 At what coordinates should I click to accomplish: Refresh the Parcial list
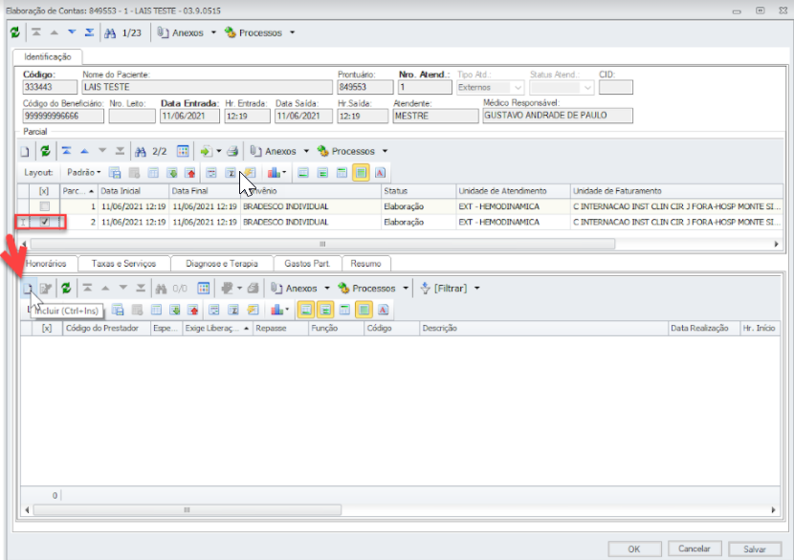coord(46,151)
